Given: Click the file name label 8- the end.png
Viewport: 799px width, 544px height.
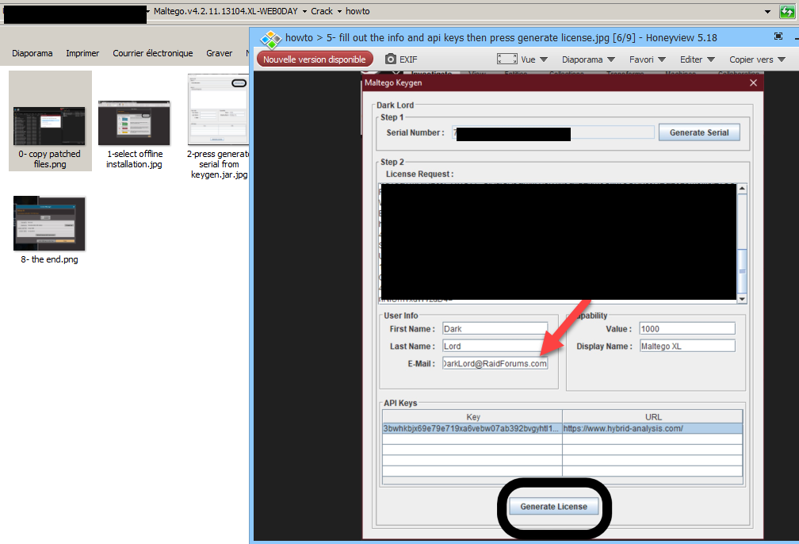Looking at the screenshot, I should (x=49, y=259).
